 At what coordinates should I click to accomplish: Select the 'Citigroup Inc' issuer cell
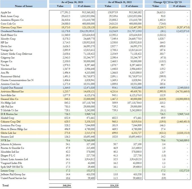(x=8, y=57)
